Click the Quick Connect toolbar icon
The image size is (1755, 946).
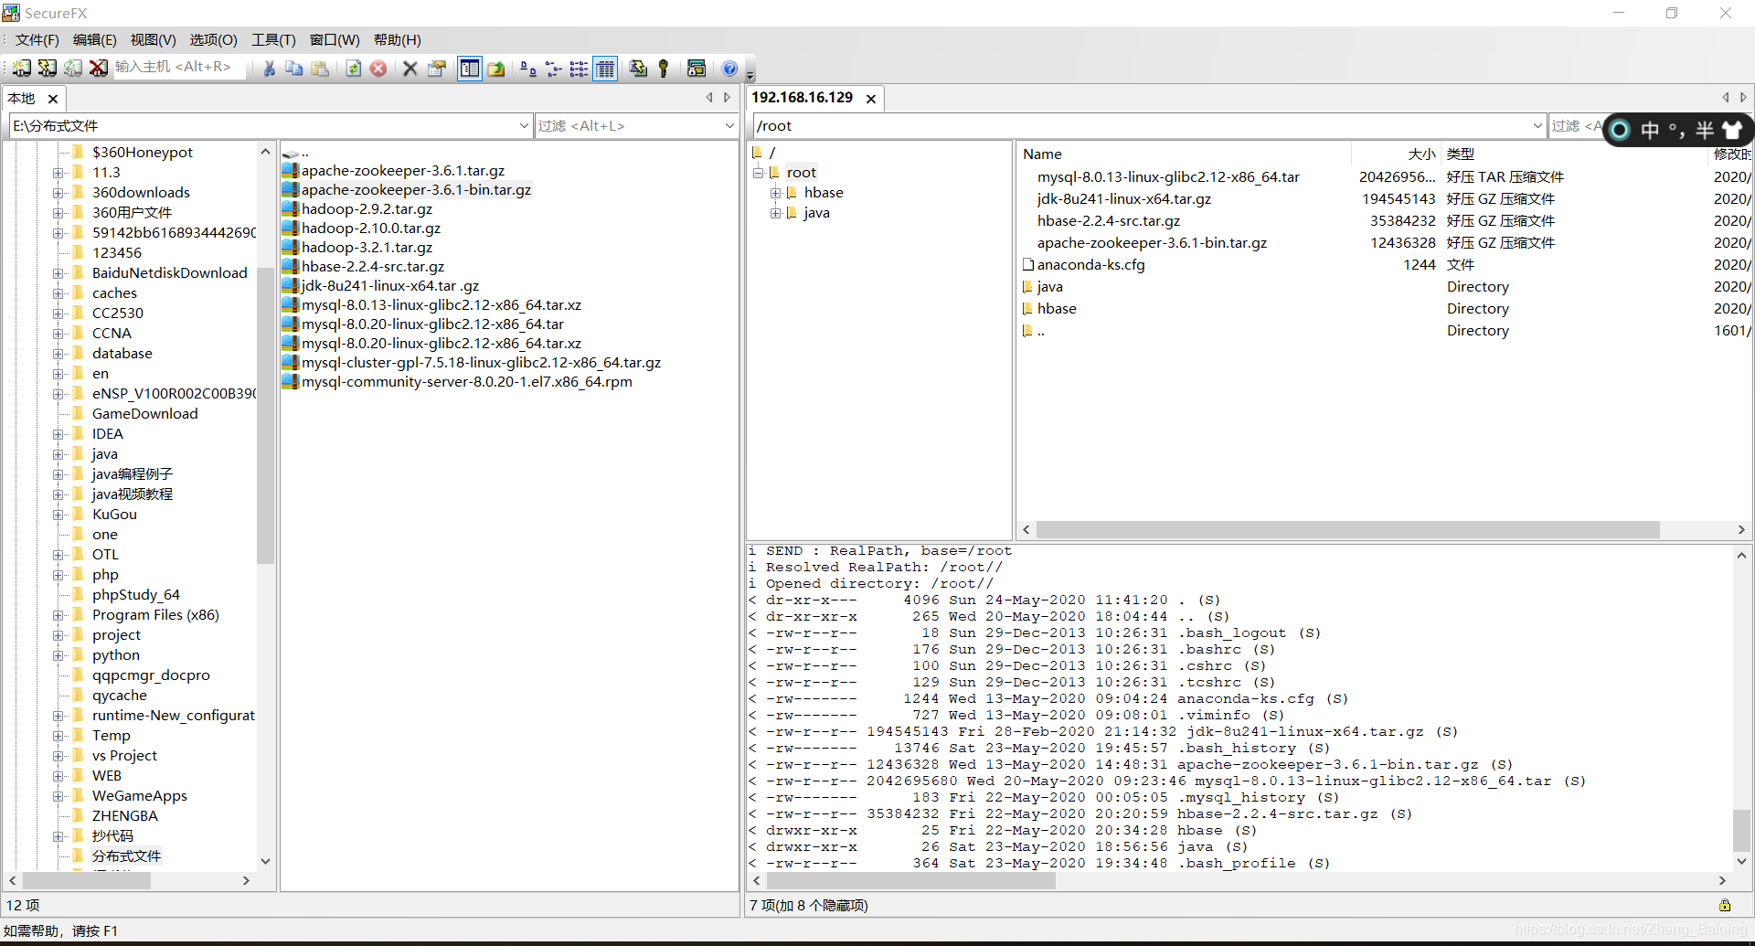[47, 69]
